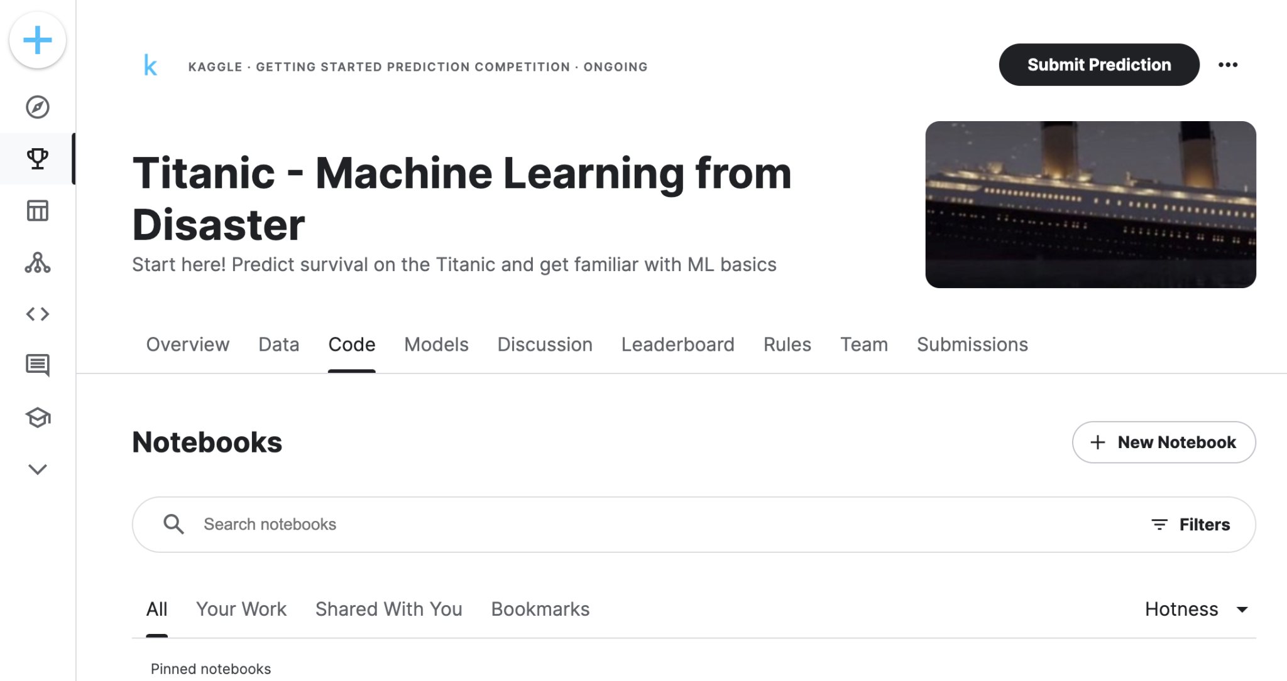Click the blue plus Create button
Screen dimensions: 1287x681
point(38,40)
